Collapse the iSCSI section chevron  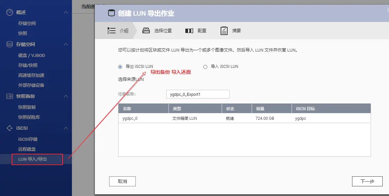pos(66,128)
